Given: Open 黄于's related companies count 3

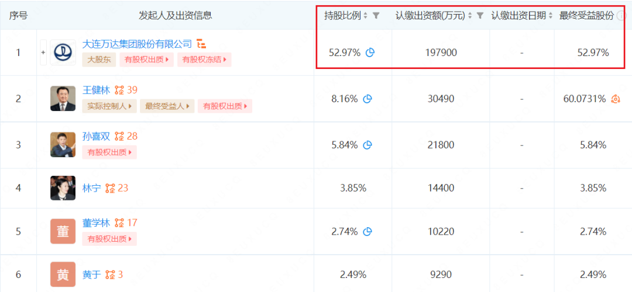Looking at the screenshot, I should pos(114,274).
